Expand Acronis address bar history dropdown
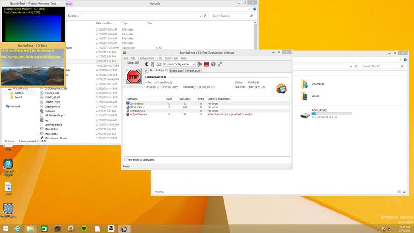The height and width of the screenshot is (233, 414). coord(200,16)
